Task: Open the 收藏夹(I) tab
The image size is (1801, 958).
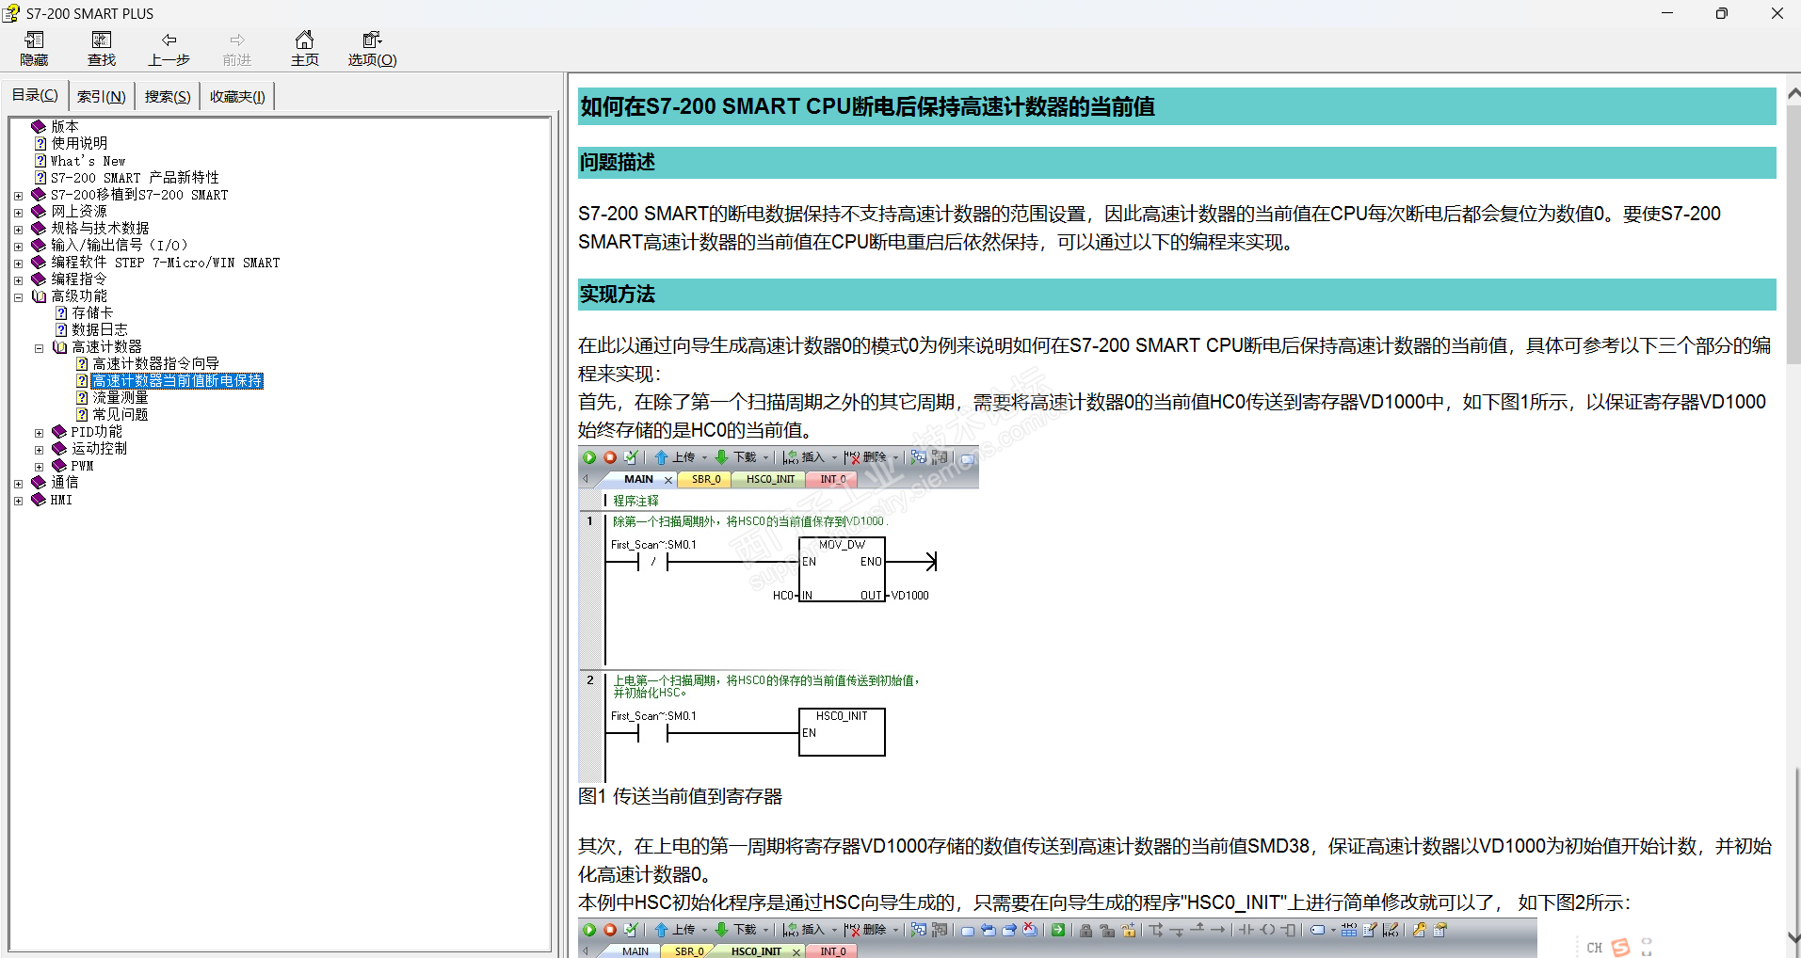Action: click(x=237, y=96)
